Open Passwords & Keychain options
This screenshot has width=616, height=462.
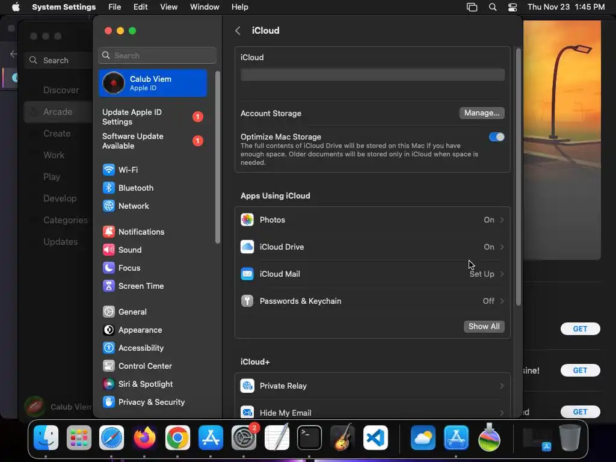tap(372, 301)
